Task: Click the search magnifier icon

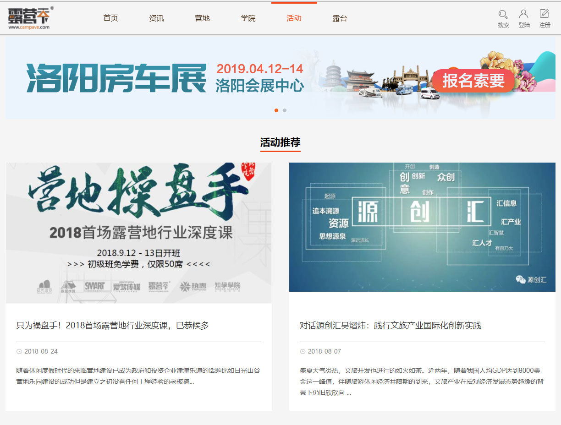Action: [503, 14]
